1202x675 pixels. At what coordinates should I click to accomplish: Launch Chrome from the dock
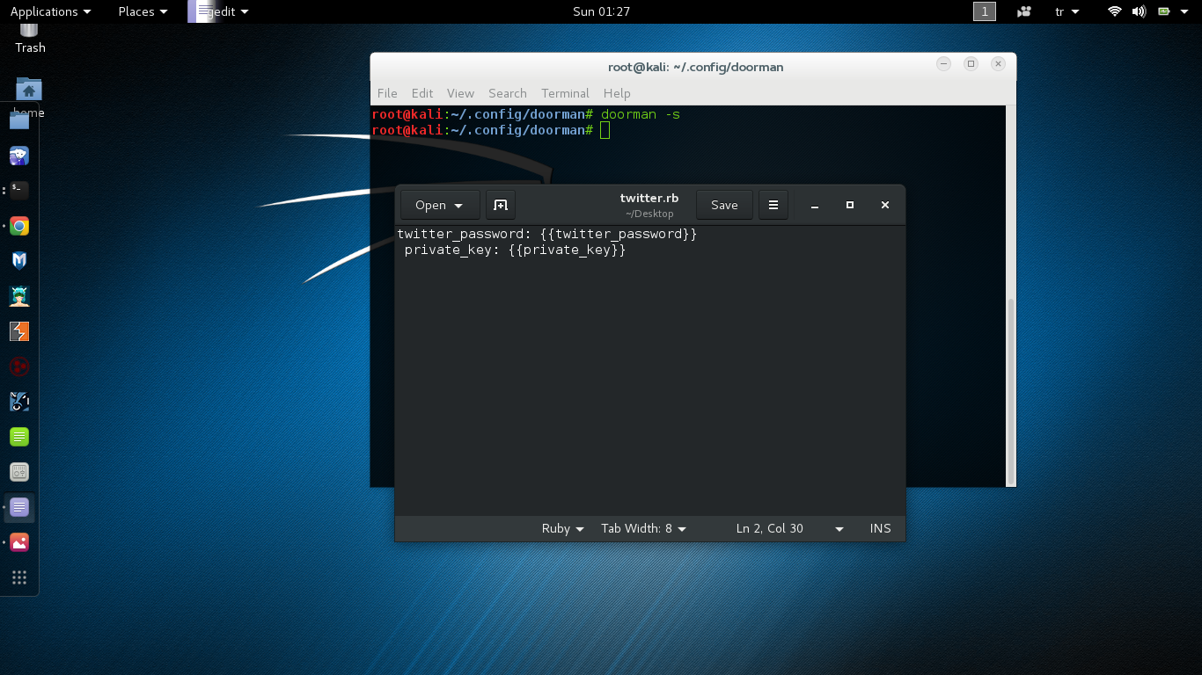[x=19, y=226]
